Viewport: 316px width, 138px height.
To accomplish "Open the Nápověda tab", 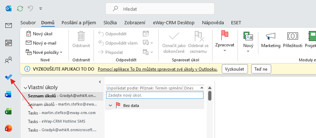I will 213,23.
